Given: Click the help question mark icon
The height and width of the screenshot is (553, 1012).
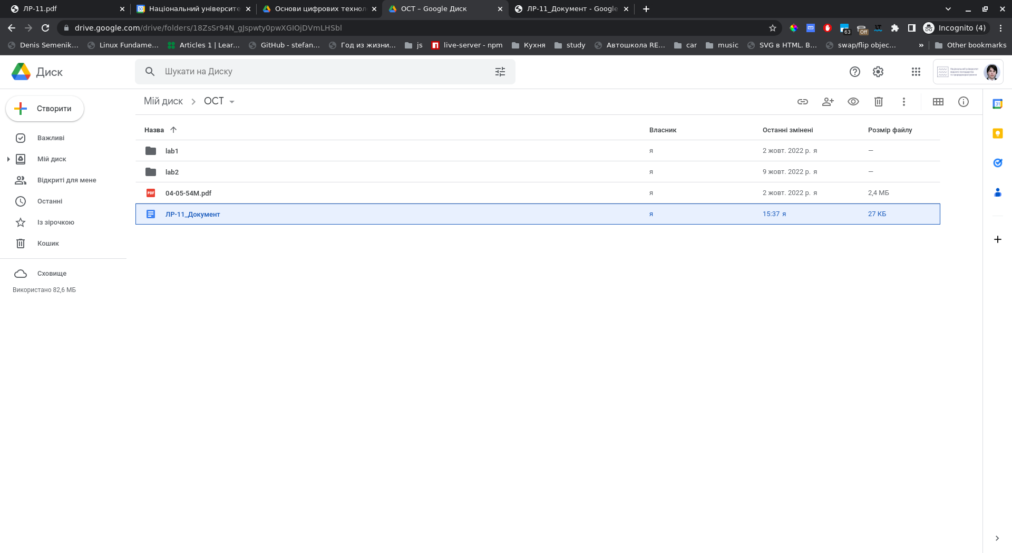Looking at the screenshot, I should pos(854,72).
